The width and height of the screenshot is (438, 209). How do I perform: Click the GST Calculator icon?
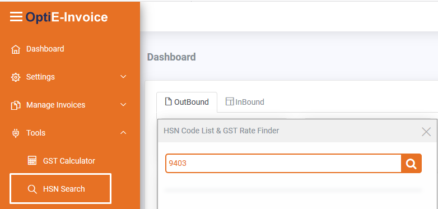[x=32, y=160]
